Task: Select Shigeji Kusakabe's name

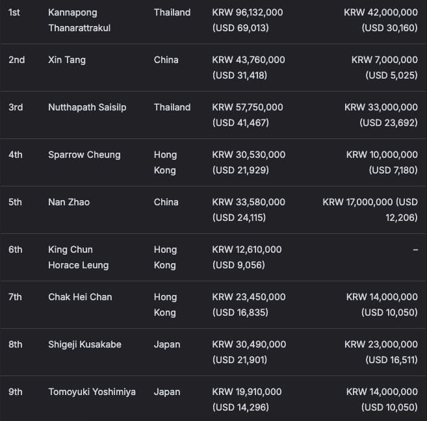Action: 84,344
